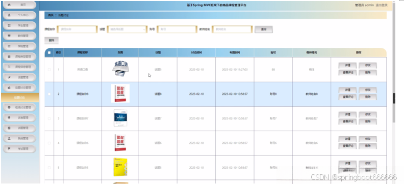Click 删除 in the 课程名称8 row

point(368,97)
